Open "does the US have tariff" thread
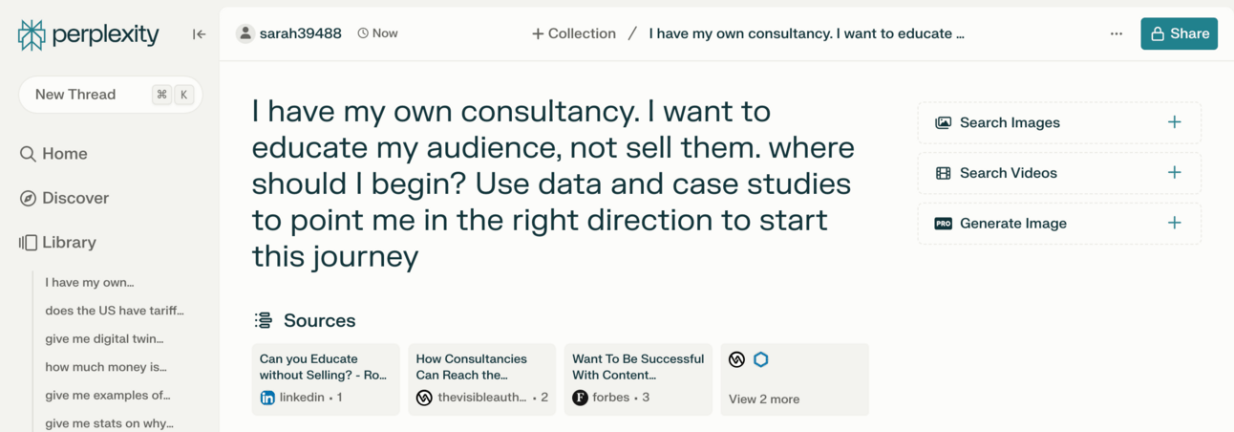This screenshot has height=432, width=1234. point(115,311)
